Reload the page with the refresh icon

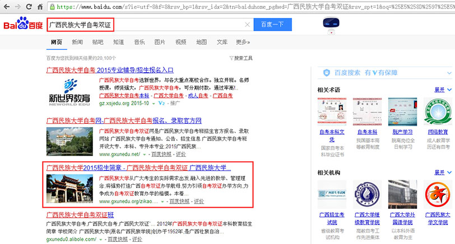(29, 6)
